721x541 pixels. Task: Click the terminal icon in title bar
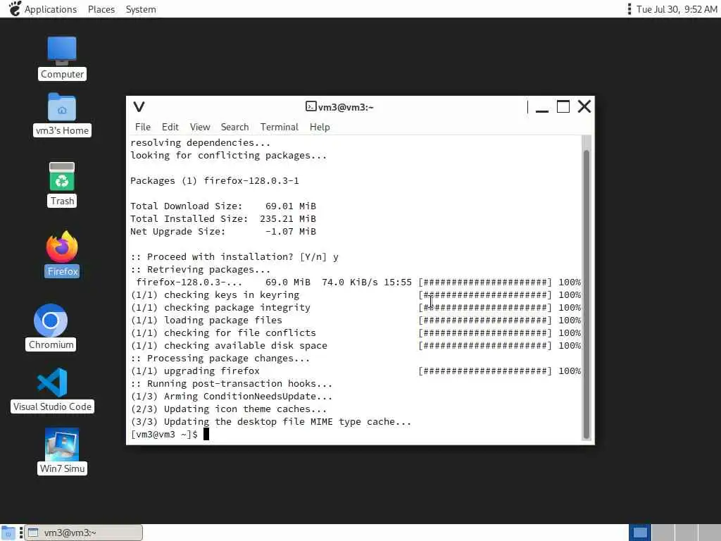coord(311,107)
